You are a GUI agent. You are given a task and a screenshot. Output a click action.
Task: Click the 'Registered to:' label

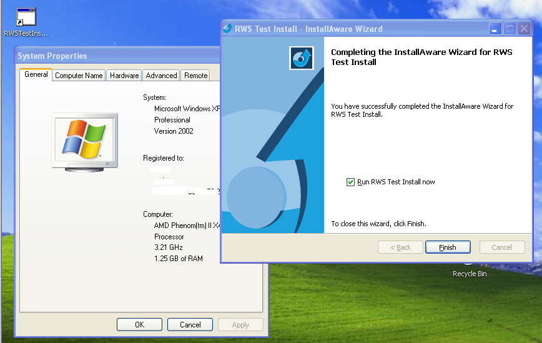[x=164, y=158]
